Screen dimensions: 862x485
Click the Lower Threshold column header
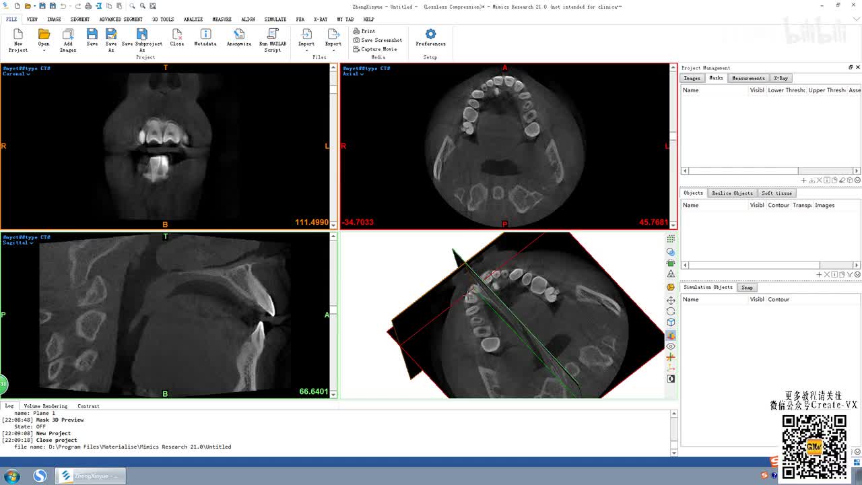point(787,90)
